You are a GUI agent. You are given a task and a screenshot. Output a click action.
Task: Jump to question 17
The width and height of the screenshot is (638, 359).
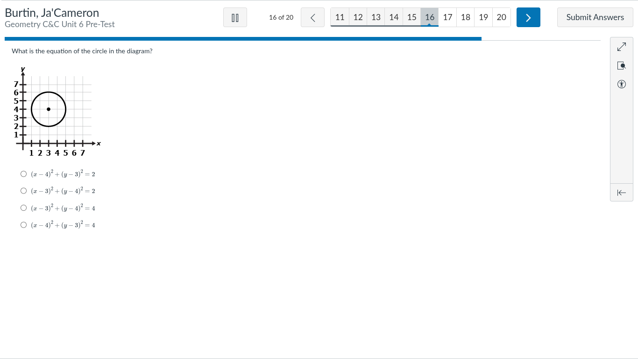point(447,17)
